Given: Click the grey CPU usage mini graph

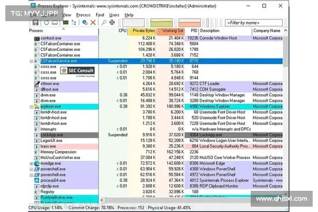Looking at the screenshot, I should pos(134,22).
